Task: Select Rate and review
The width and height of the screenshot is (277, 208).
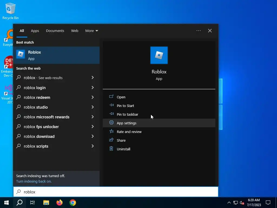Action: [x=159, y=132]
